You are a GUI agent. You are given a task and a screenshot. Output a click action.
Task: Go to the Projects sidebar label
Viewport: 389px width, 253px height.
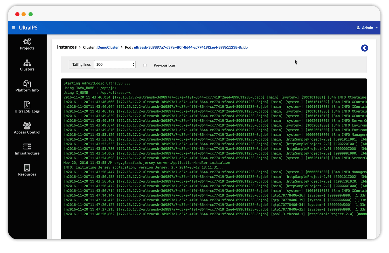point(27,48)
